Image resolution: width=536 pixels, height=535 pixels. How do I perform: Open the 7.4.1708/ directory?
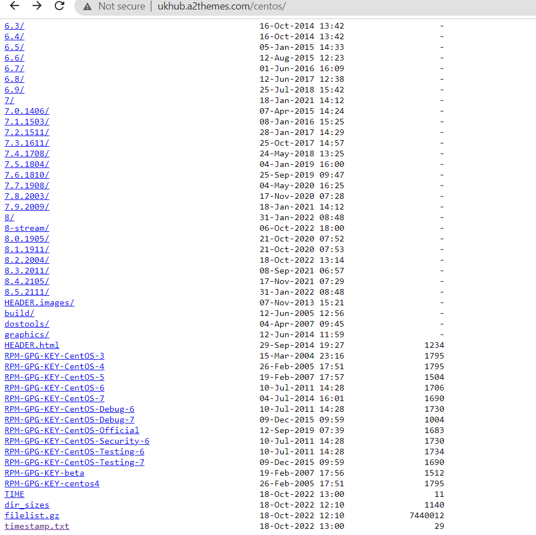coord(27,153)
